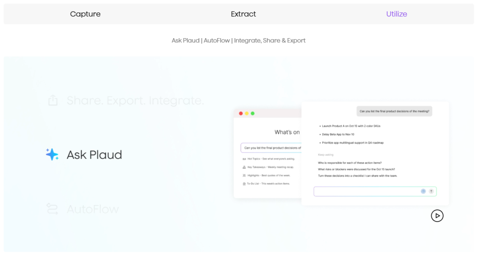Select the AutoFlow feature heading
This screenshot has height=256, width=478.
(93, 209)
